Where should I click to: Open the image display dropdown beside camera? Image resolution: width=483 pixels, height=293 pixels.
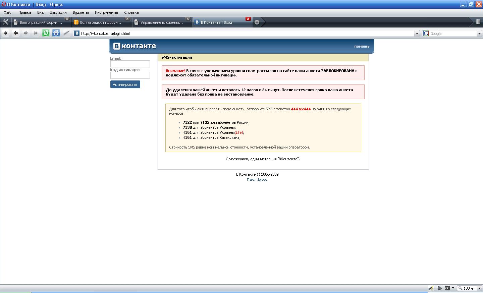(453, 288)
